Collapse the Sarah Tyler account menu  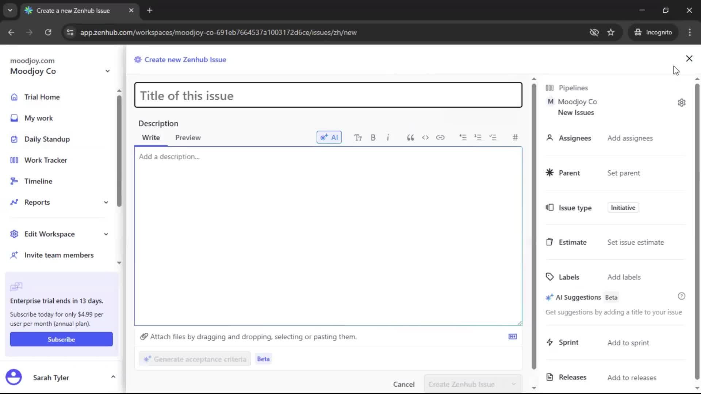(113, 376)
